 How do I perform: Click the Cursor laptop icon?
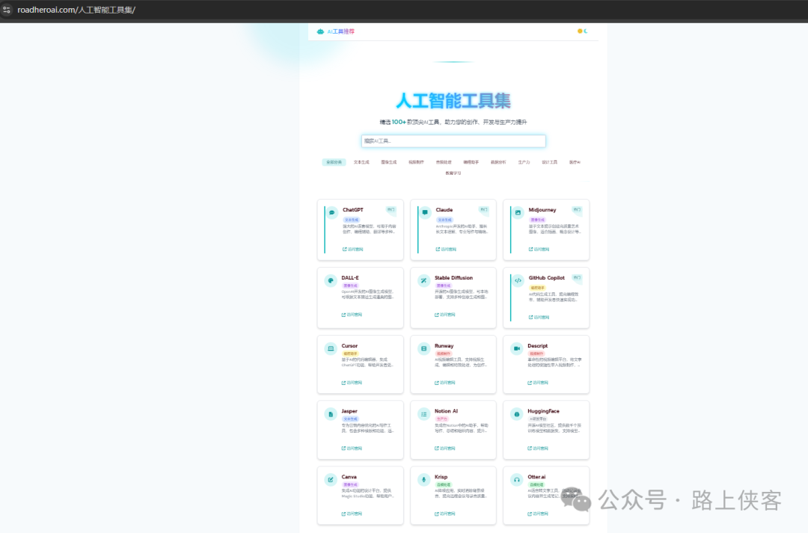(x=331, y=348)
